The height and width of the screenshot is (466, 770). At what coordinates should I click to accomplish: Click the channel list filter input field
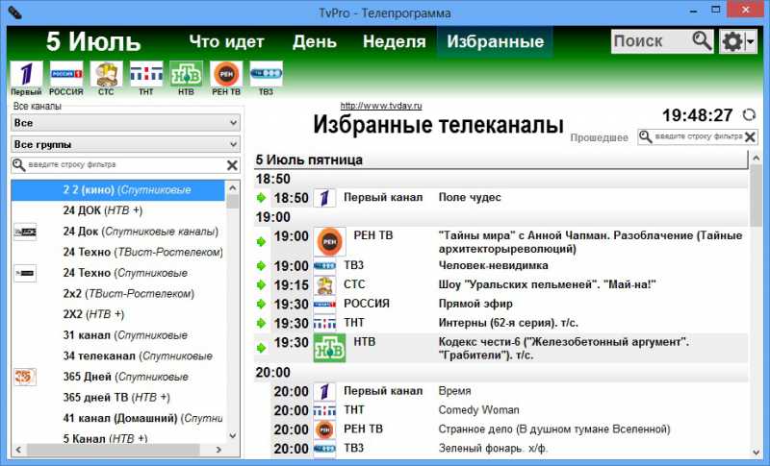(125, 165)
